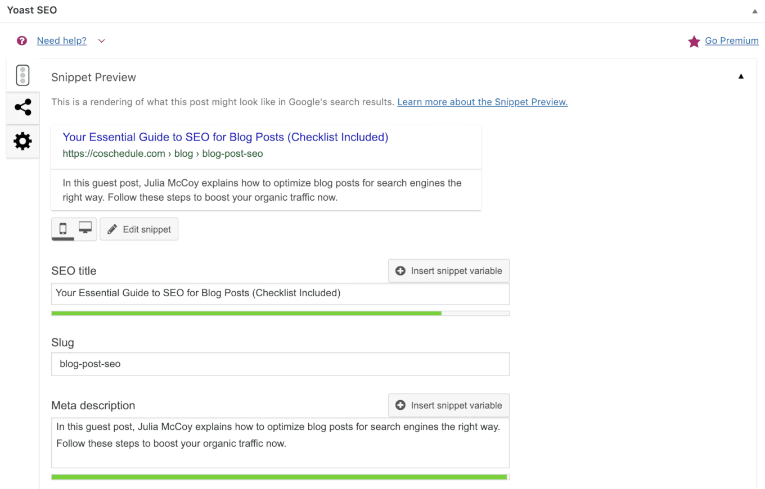Click plus icon beside SEO title variable button

pos(400,271)
